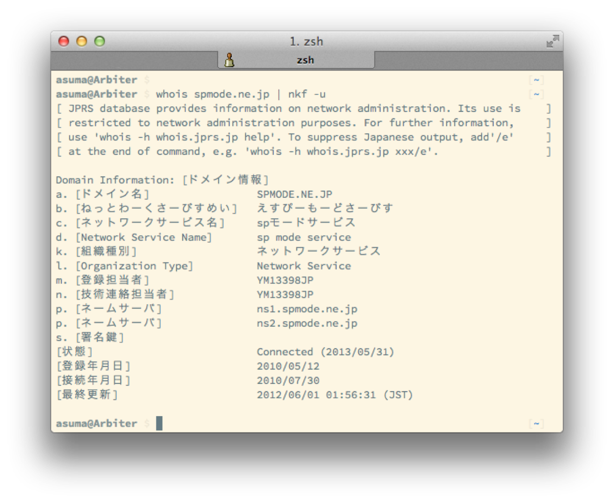The image size is (614, 503).
Task: Click the 'spモードサービス' value
Action: [x=306, y=223]
